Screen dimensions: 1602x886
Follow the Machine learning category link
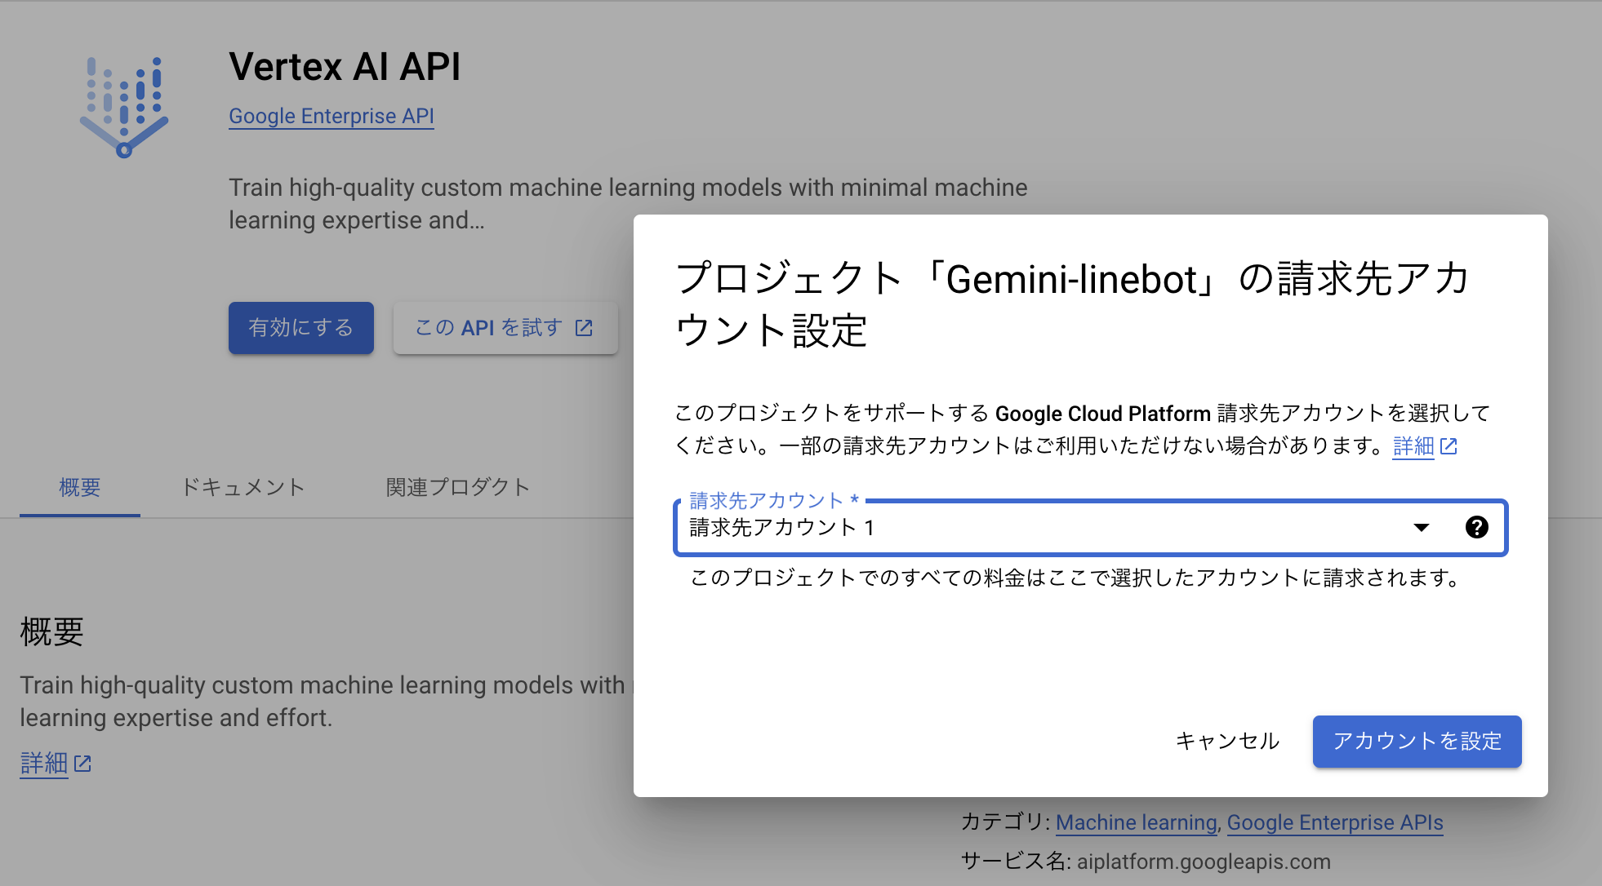(1135, 822)
